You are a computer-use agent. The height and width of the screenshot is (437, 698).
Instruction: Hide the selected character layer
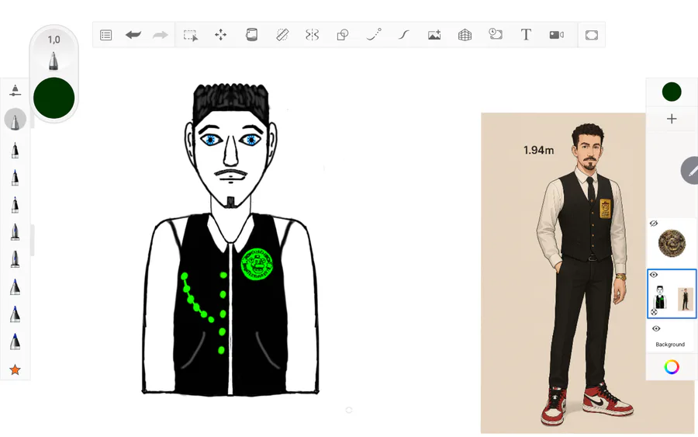(x=654, y=275)
